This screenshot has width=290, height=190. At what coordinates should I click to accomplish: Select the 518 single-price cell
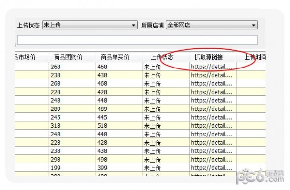tap(119, 125)
